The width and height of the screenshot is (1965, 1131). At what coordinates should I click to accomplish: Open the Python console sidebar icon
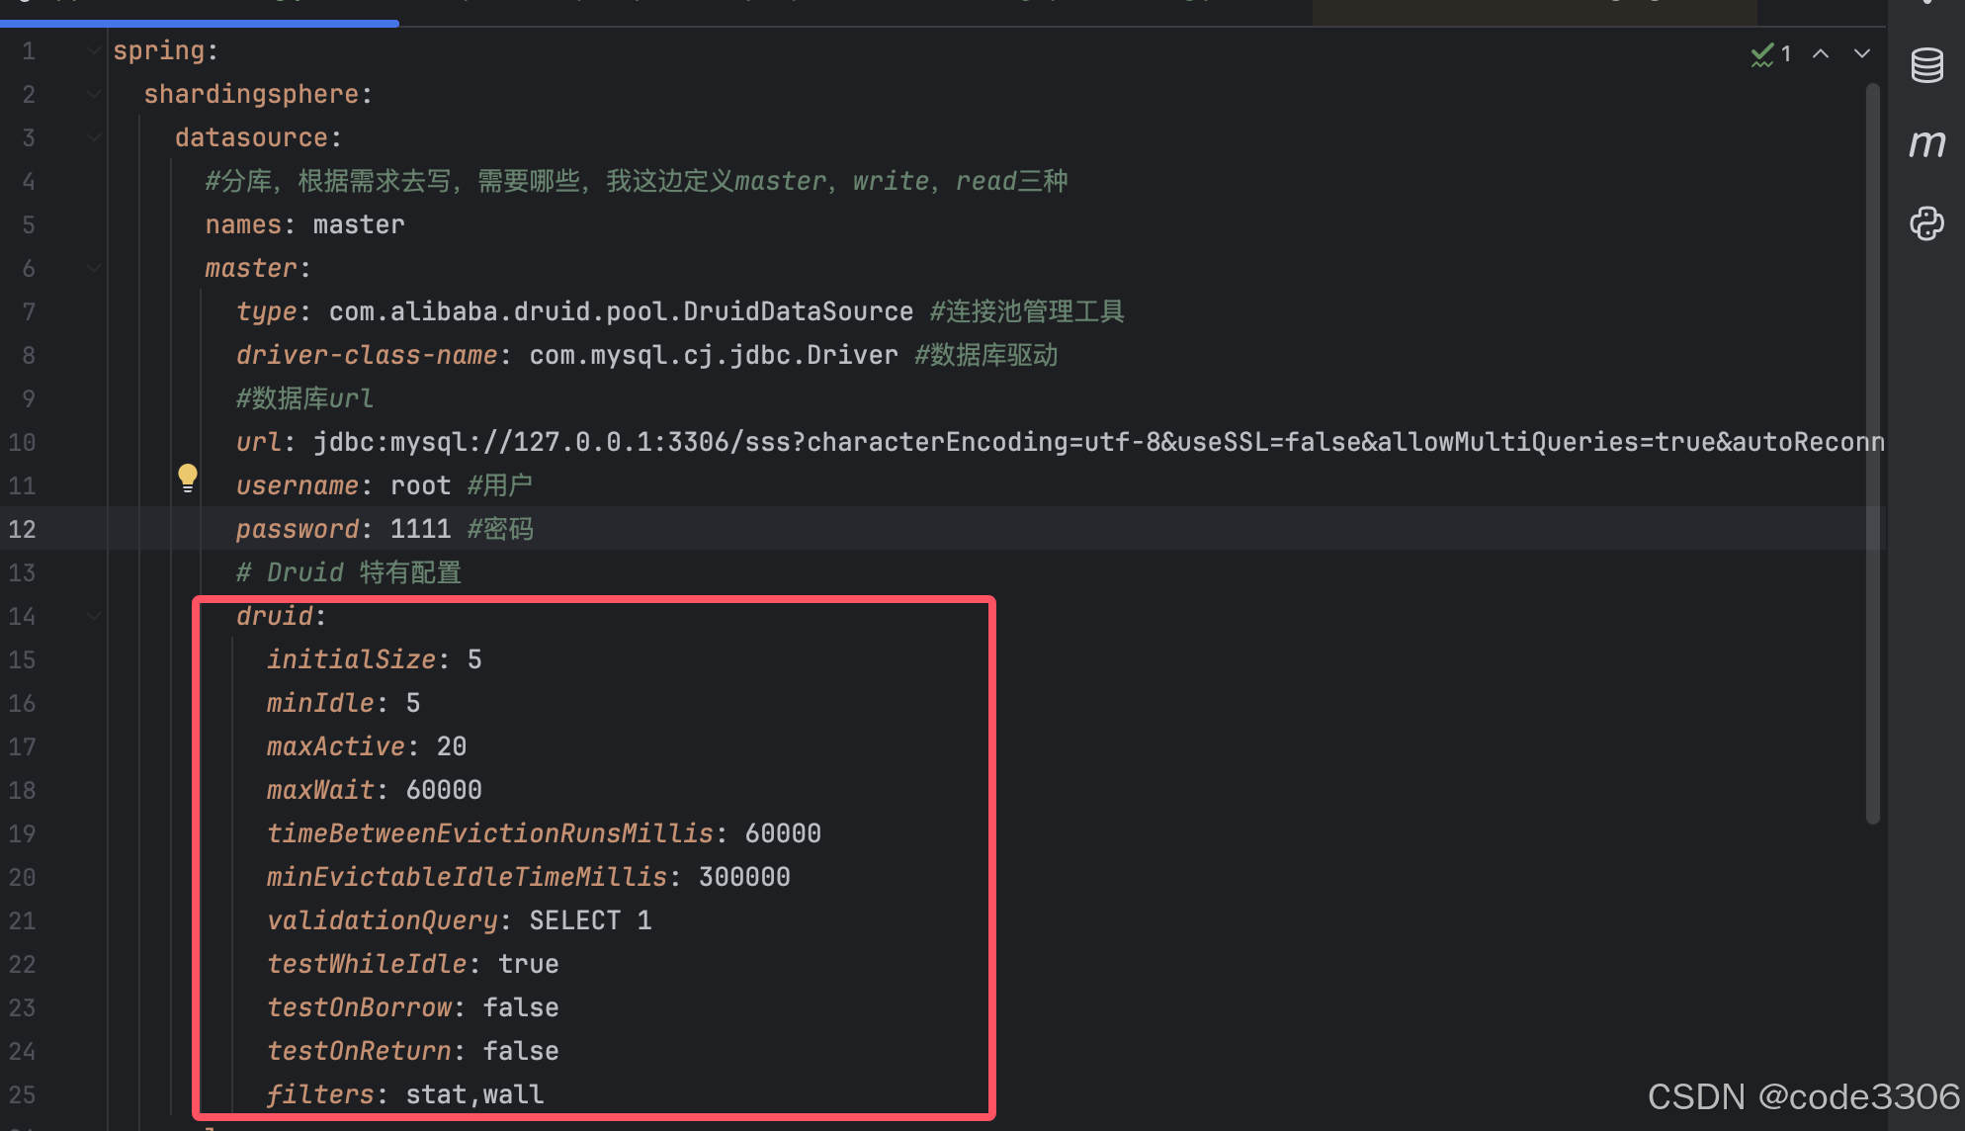click(x=1926, y=223)
